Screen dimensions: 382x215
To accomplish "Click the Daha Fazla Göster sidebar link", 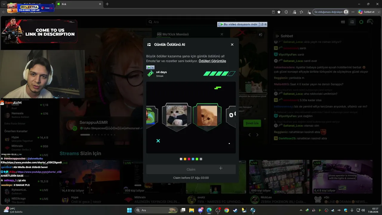I will tap(15, 124).
